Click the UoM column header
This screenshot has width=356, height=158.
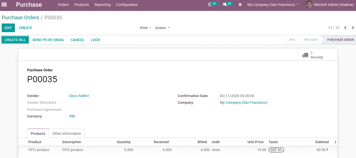click(x=216, y=142)
